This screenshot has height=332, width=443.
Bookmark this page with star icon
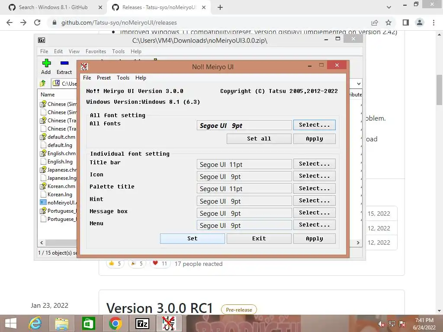388,22
